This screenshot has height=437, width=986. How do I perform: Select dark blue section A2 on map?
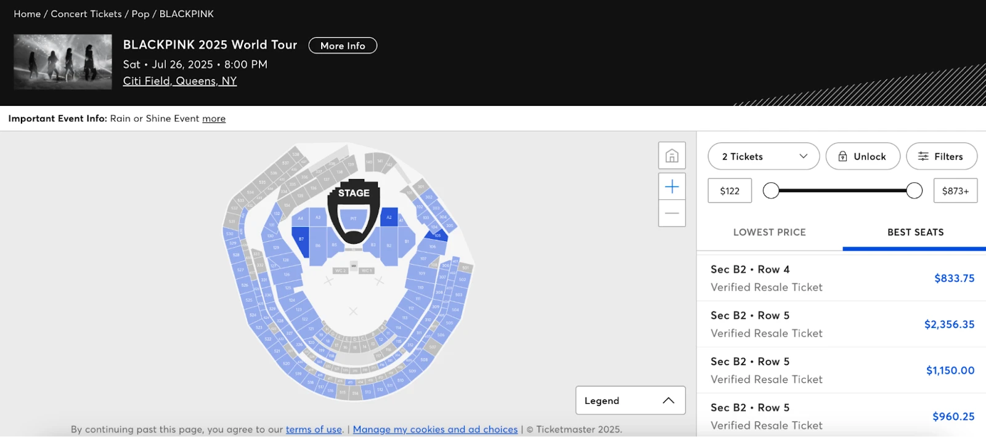[x=389, y=217]
